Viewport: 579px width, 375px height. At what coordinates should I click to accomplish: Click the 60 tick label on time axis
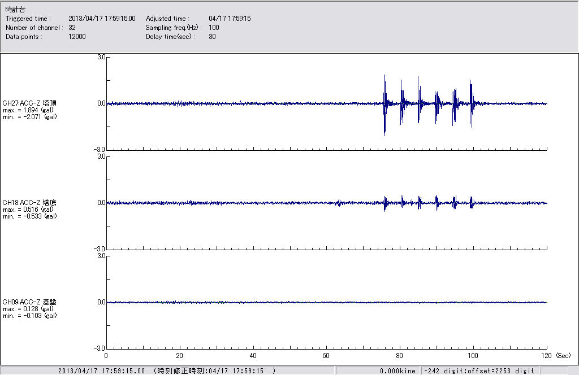(326, 356)
